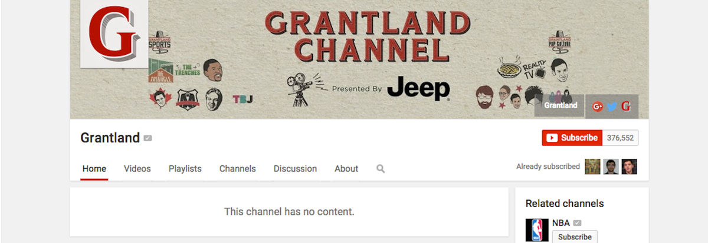Click the Grantland link button in banner
Screen dimensions: 708x243
pyautogui.click(x=560, y=105)
